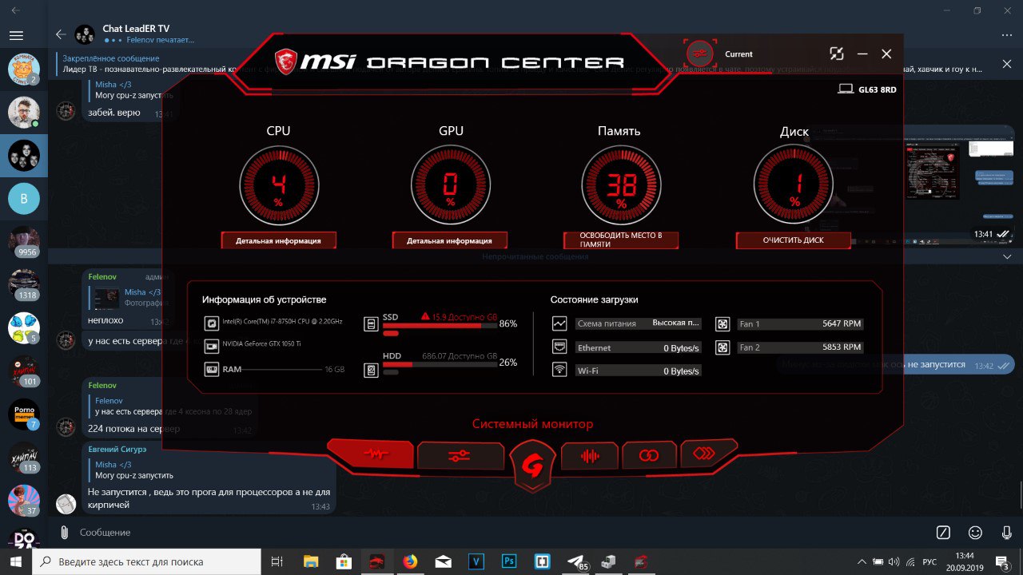Click the GL63 8RD laptop model label
The width and height of the screenshot is (1023, 575).
877,89
